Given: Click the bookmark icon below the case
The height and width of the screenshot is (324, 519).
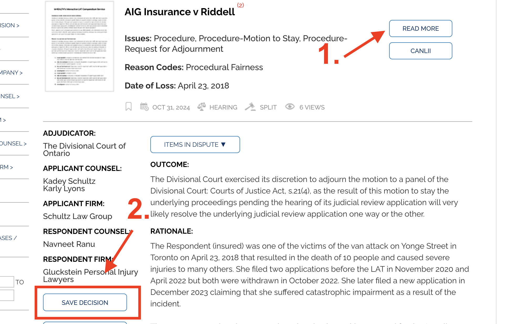Looking at the screenshot, I should [x=128, y=107].
